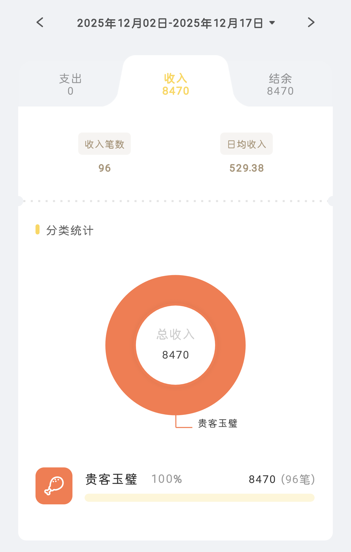
Task: Click the orange donut chart ring
Action: click(121, 345)
